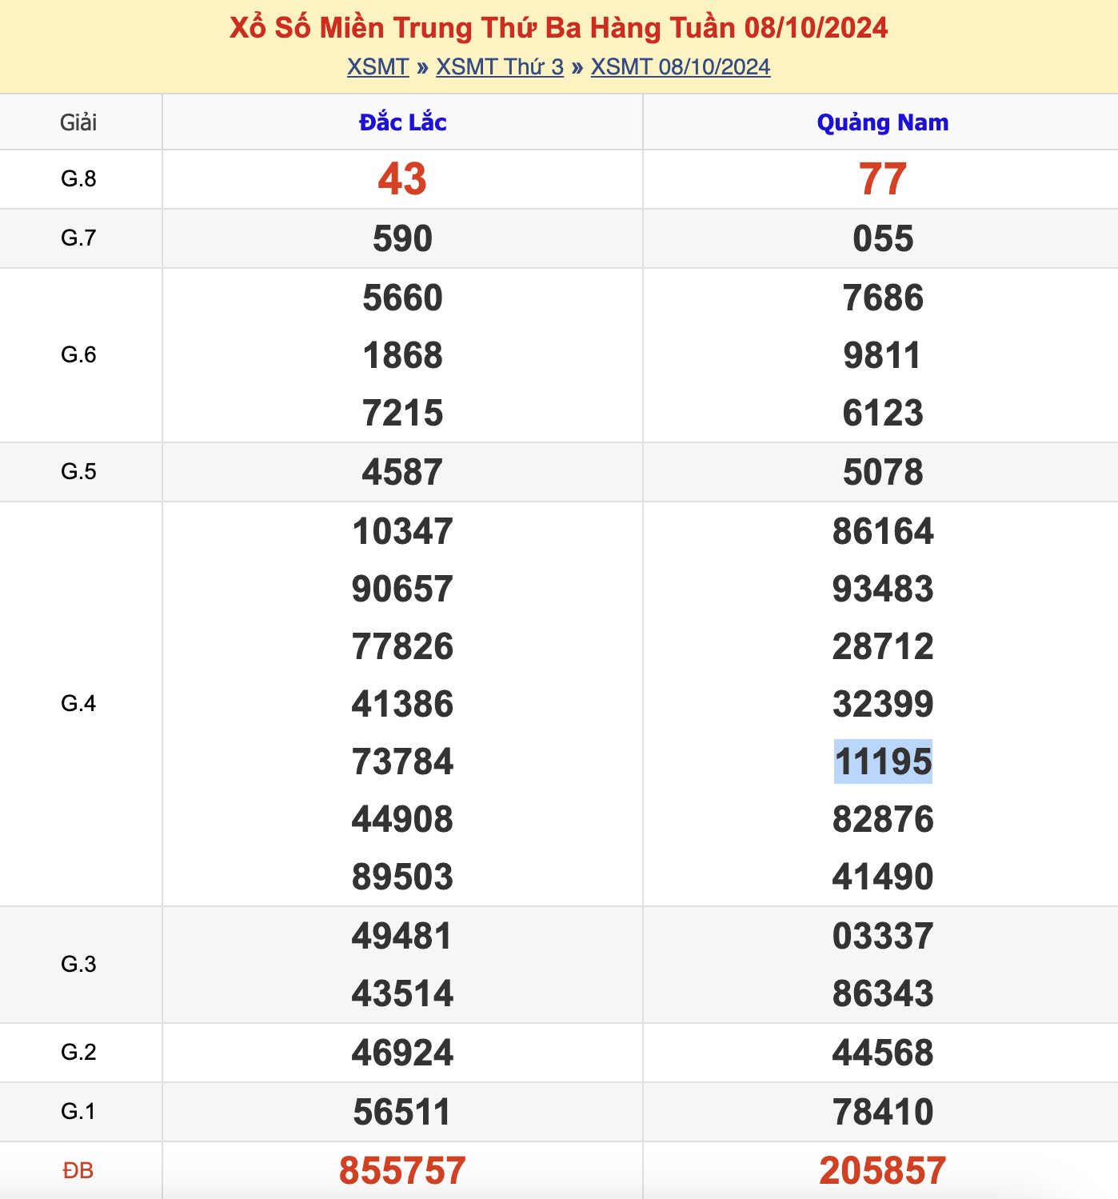Viewport: 1118px width, 1199px height.
Task: Select the number 28712
Action: tap(883, 646)
